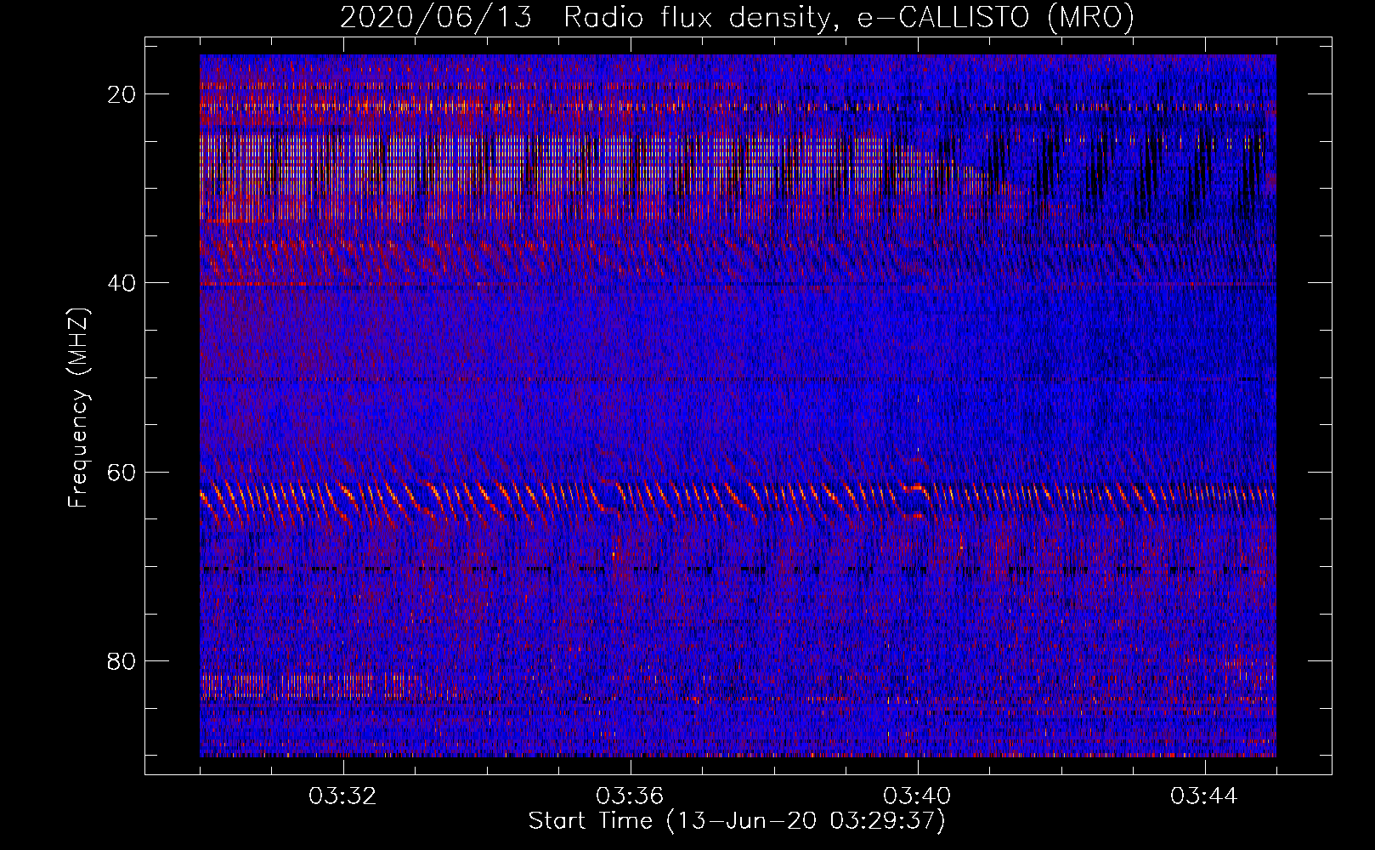1375x850 pixels.
Task: Click the time tick label '03:32'
Action: [x=343, y=796]
